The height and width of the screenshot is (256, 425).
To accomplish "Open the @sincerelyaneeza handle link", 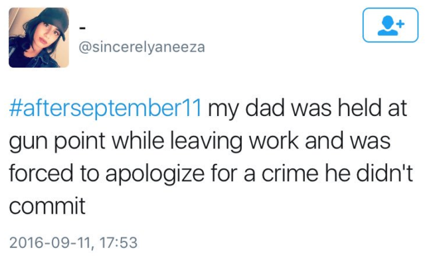I will point(141,47).
